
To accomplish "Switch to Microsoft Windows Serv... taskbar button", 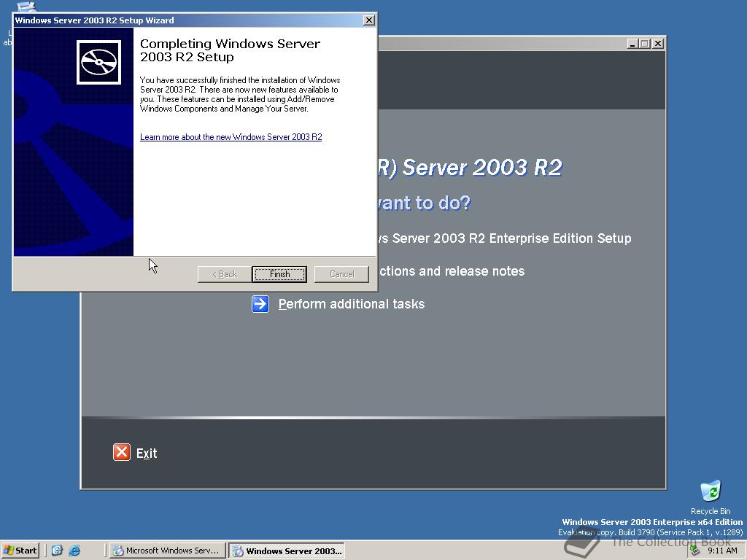I will coord(166,551).
